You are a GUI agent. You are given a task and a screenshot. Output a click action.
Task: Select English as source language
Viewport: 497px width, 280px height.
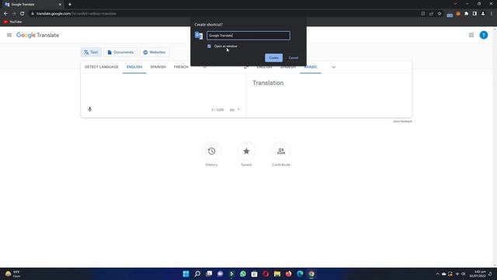pyautogui.click(x=134, y=67)
